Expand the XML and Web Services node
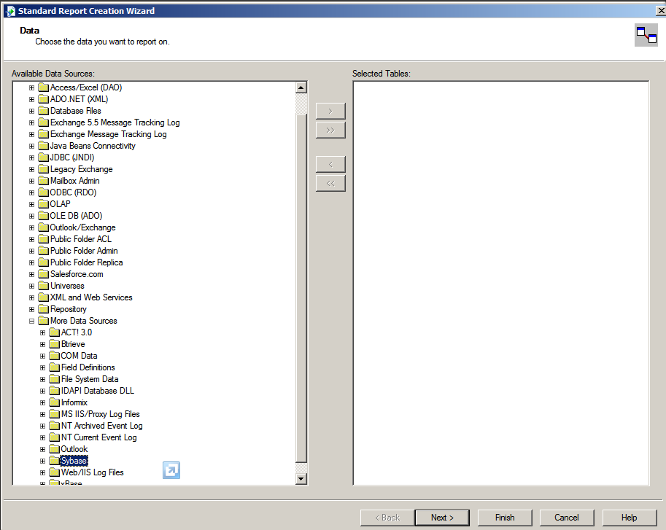 [32, 298]
